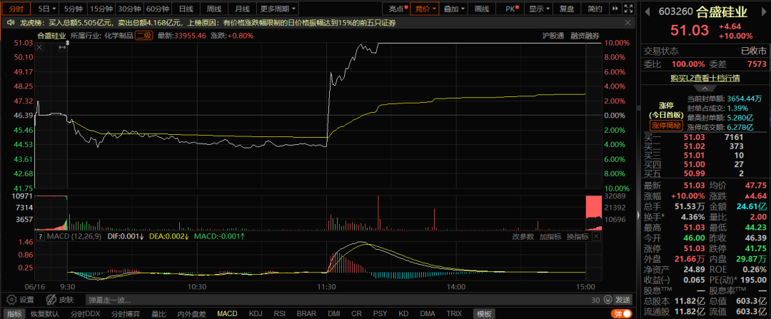Viewport: 771px width, 319px height.
Task: Click the 二级 industry level tag
Action: [x=144, y=36]
